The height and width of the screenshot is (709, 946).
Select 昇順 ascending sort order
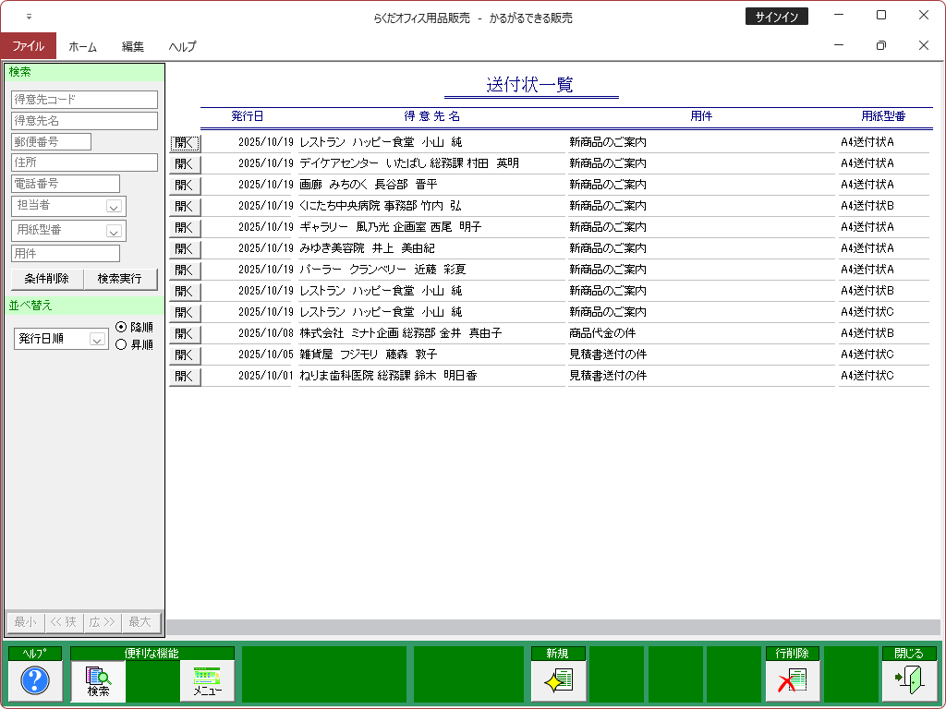click(x=121, y=344)
